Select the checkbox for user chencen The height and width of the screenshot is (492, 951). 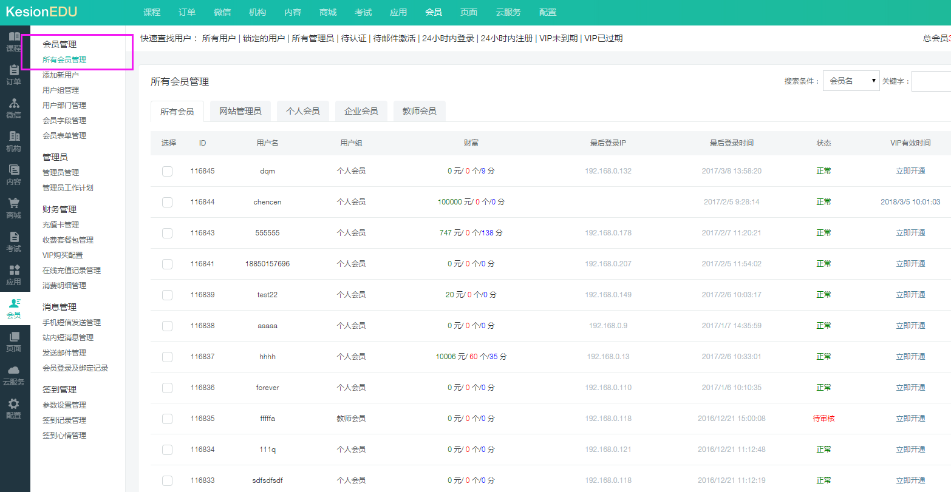coord(167,202)
